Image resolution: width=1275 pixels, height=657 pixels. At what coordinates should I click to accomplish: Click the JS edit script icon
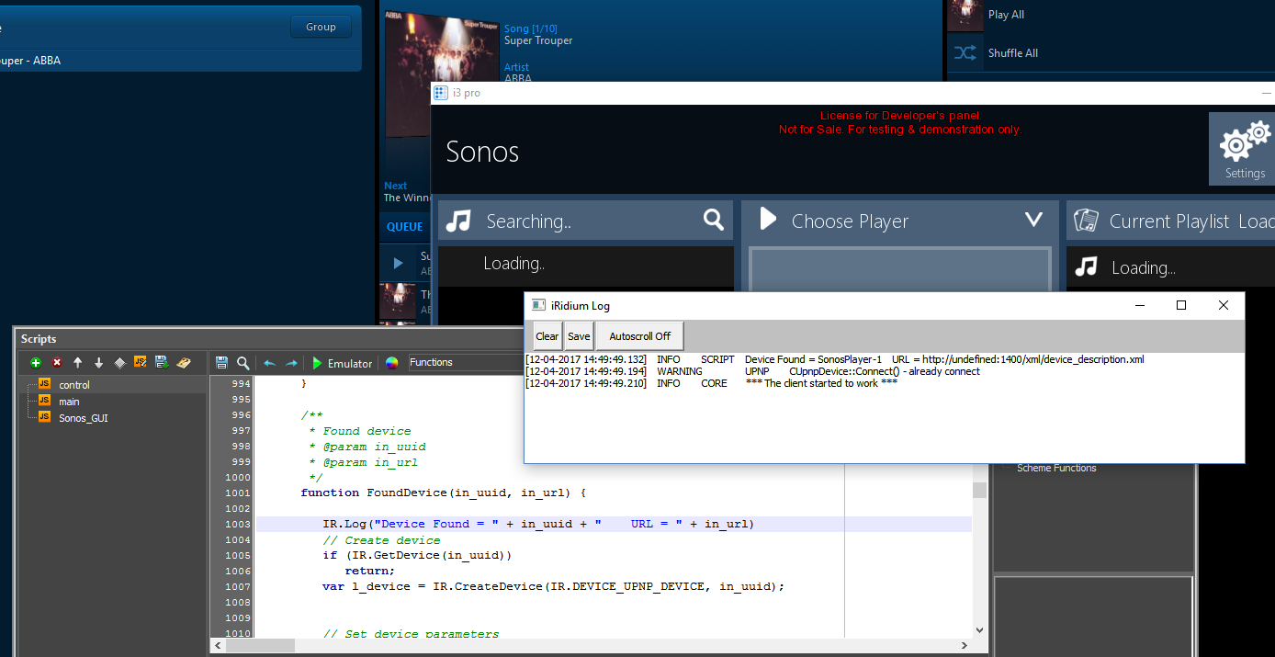(x=141, y=363)
